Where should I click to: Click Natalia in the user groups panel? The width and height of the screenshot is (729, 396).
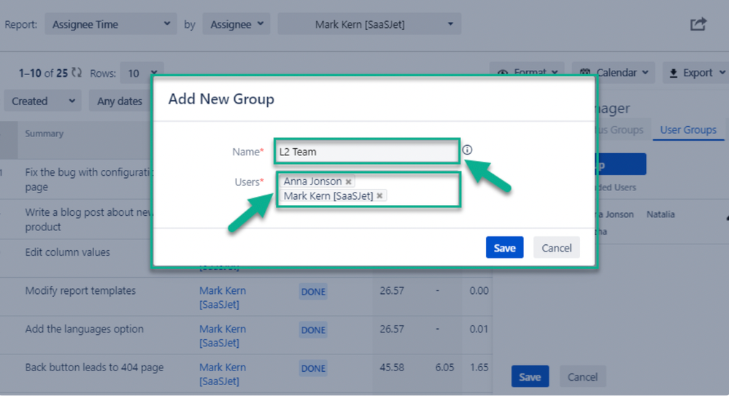660,214
